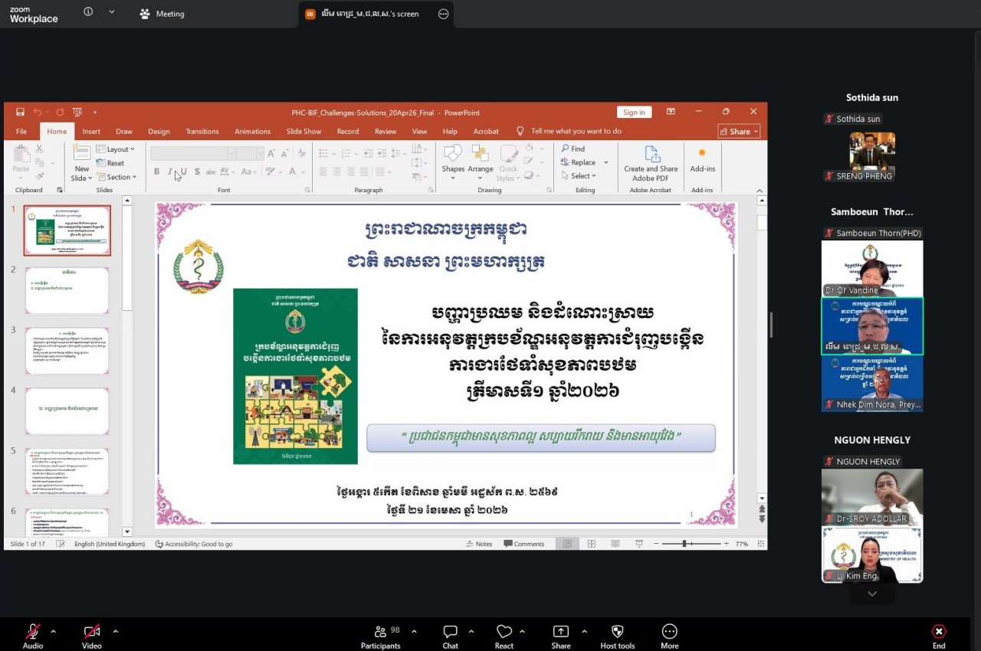Open Host tools shield icon
The height and width of the screenshot is (651, 981).
[617, 632]
